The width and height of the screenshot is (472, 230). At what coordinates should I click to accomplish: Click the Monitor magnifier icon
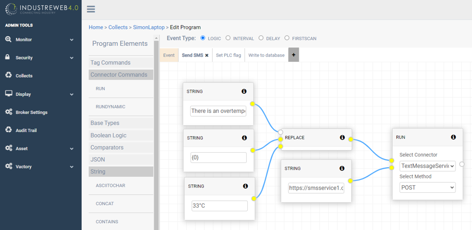[x=9, y=39]
